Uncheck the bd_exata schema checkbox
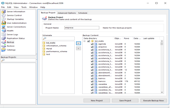Viewport: 171px width, 108px height. [x=88, y=41]
